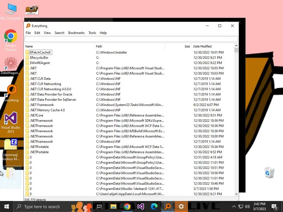
Task: Open the Bookmarks menu
Action: (76, 33)
